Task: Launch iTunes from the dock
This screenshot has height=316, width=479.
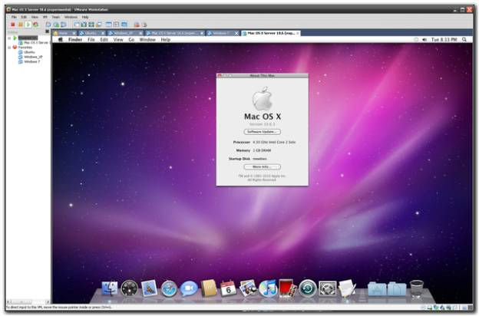Action: (268, 288)
